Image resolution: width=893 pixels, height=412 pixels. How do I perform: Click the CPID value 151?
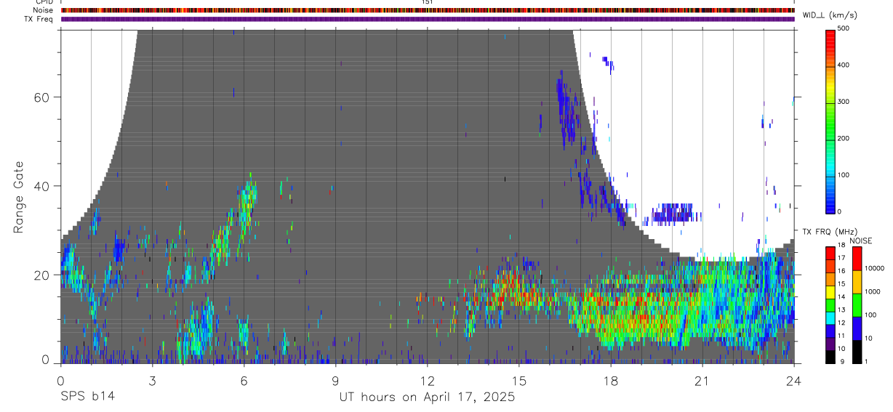pos(427,2)
